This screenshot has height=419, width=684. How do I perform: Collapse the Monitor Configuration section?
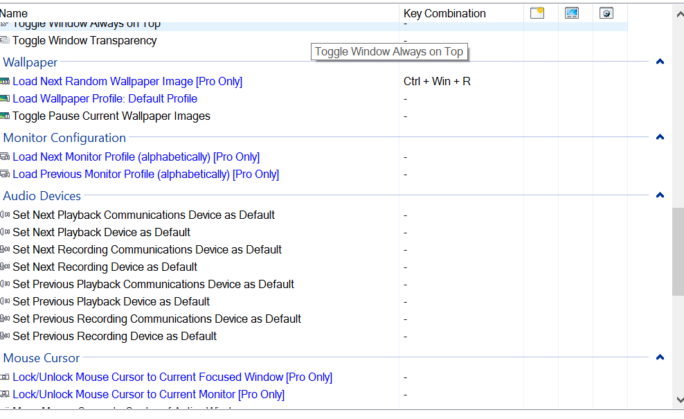pyautogui.click(x=660, y=137)
